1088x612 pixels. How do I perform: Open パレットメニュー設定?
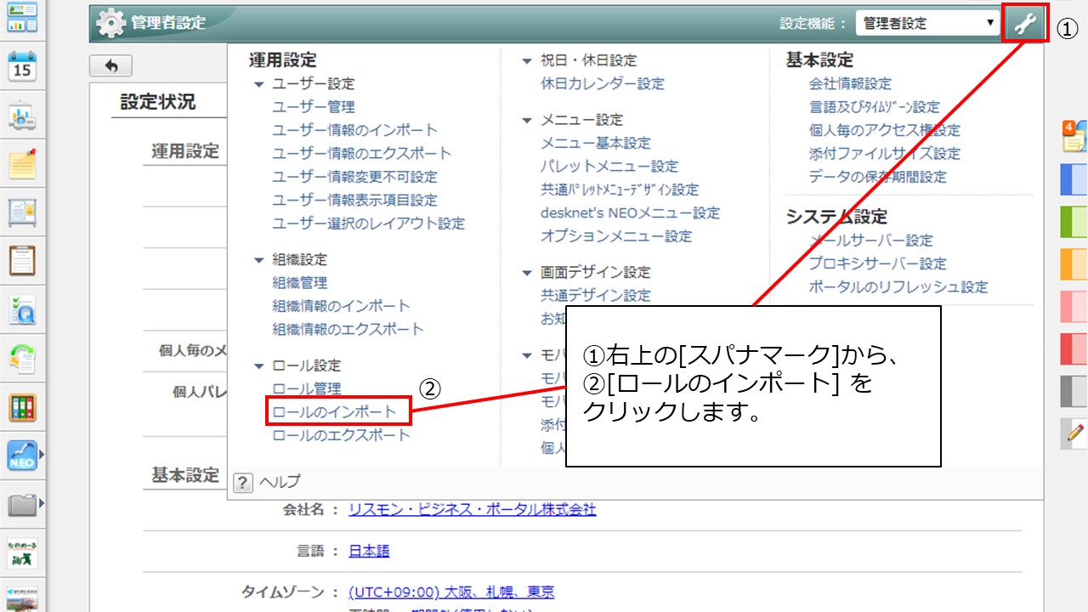[x=609, y=167]
